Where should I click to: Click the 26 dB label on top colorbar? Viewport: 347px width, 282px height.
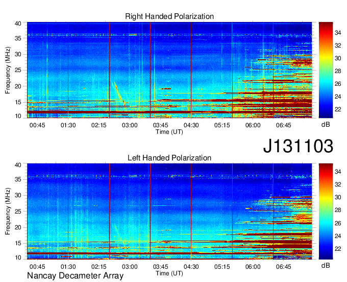tap(338, 84)
